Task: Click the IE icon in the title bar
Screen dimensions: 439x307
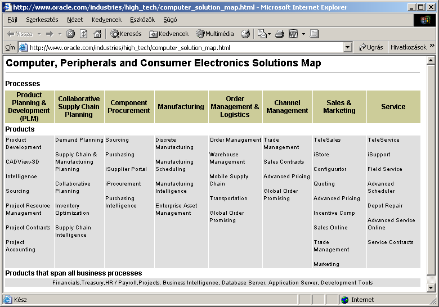Action: pos(7,7)
